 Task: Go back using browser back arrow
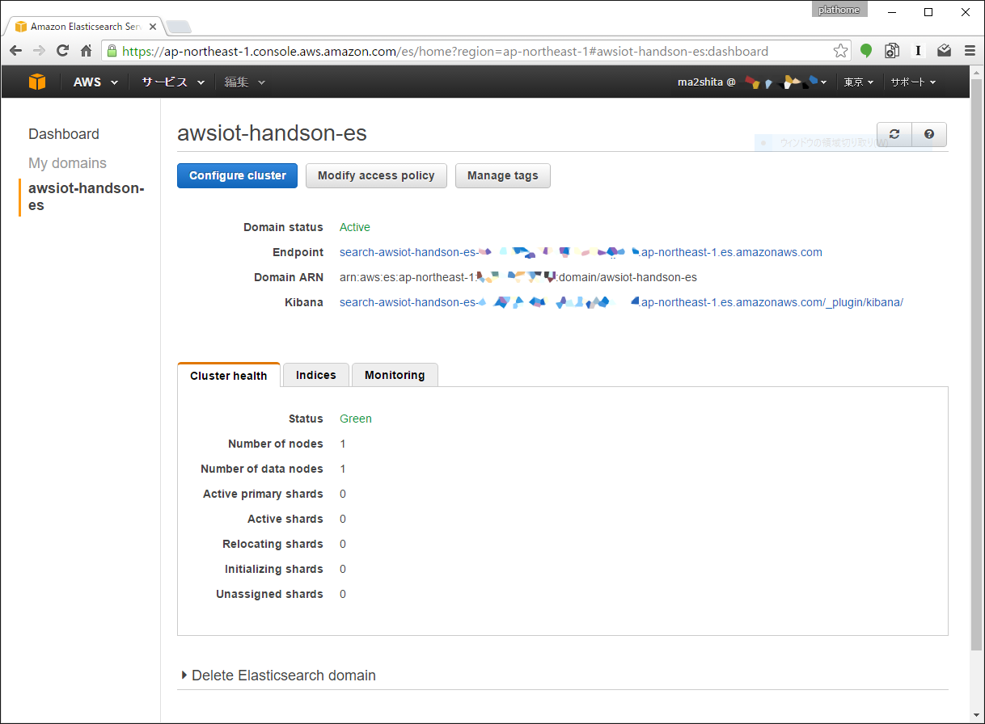[15, 51]
